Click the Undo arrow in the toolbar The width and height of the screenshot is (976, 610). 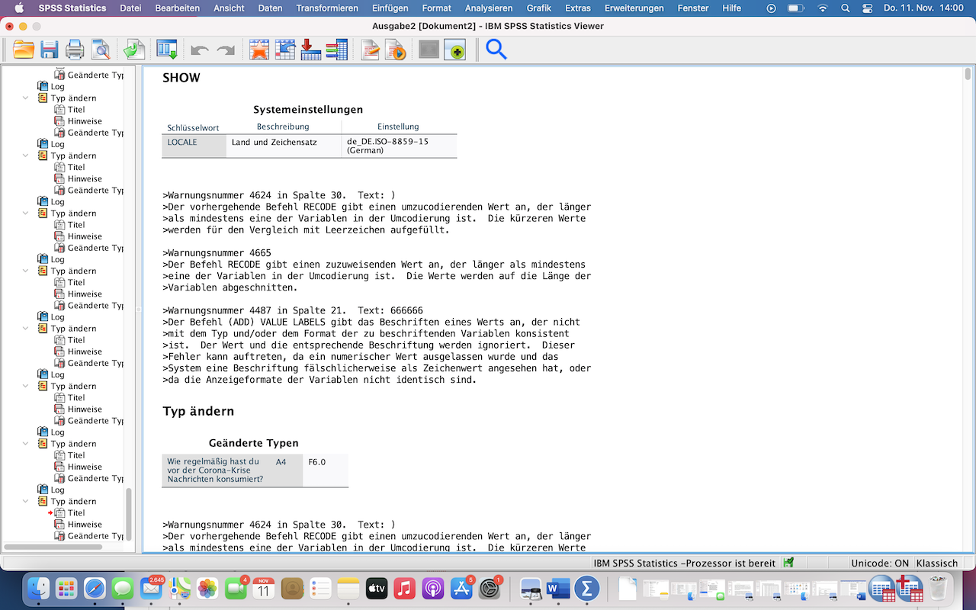click(x=200, y=50)
